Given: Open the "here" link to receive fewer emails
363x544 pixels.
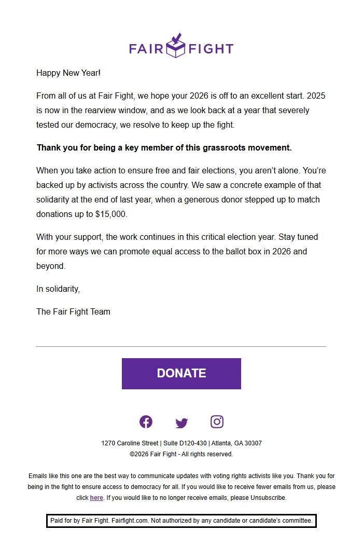Looking at the screenshot, I should 96,498.
